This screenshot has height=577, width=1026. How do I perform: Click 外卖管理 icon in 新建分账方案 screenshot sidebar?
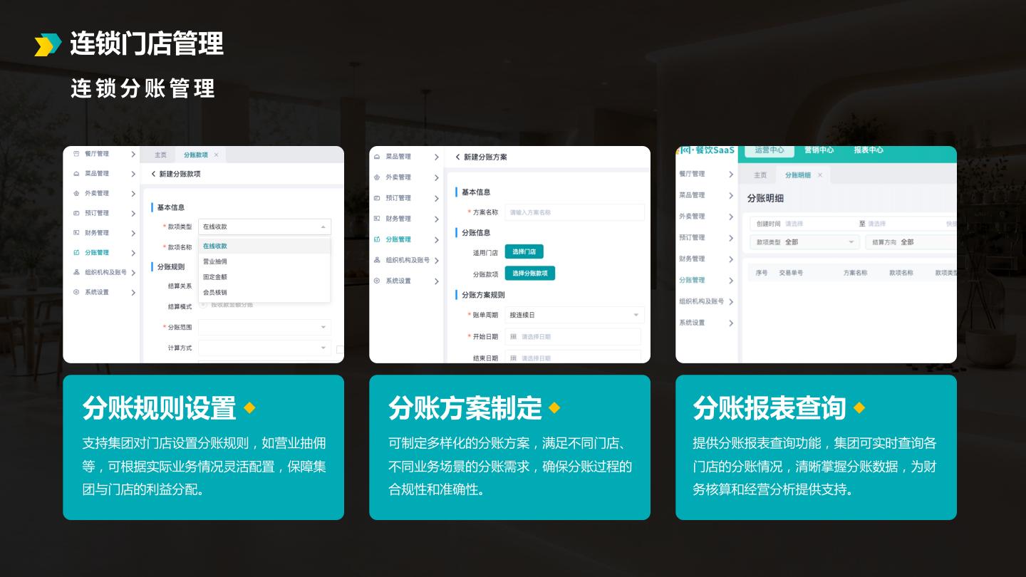pos(377,177)
